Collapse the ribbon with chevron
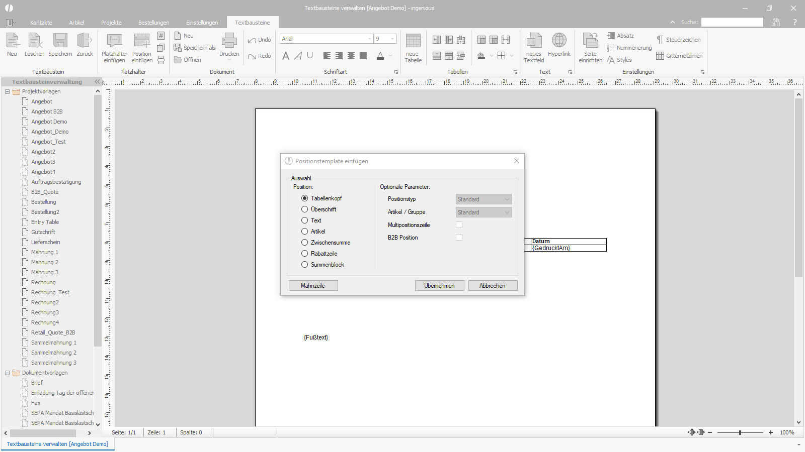This screenshot has height=452, width=805. [673, 22]
